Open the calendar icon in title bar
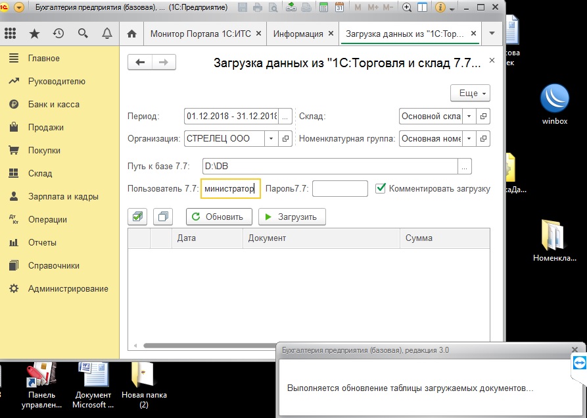 340,7
